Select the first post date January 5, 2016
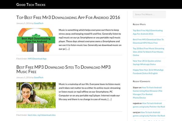 click(x=24, y=23)
